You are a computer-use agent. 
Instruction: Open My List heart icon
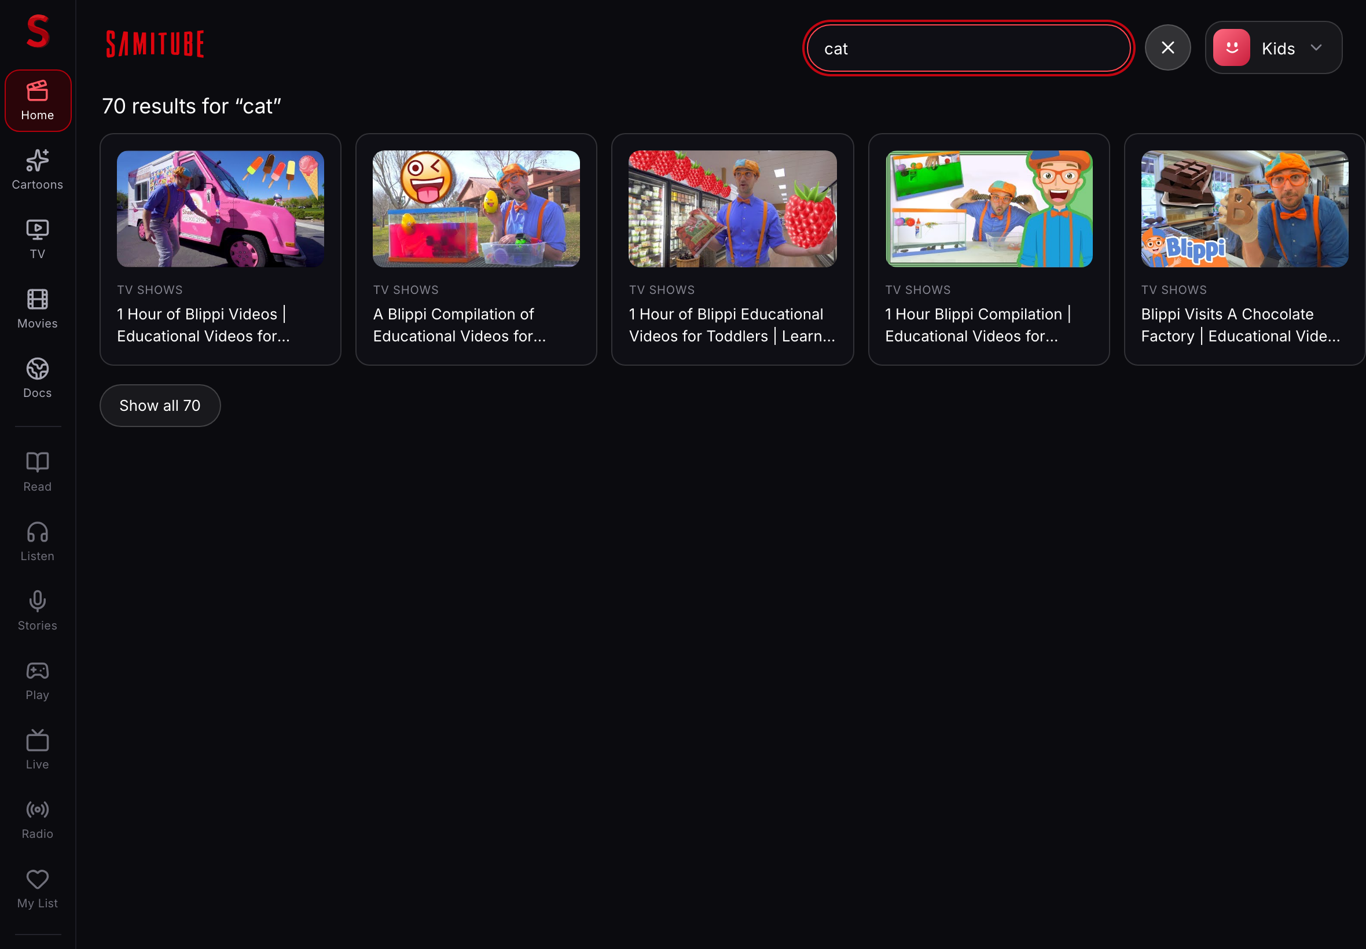38,880
